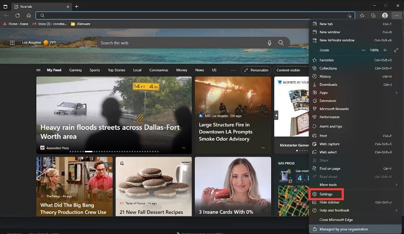404x234 pixels.
Task: Open Settings from the menu
Action: tap(356, 194)
